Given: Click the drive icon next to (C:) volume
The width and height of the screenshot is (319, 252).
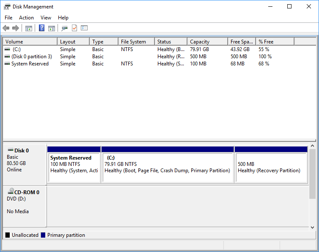Looking at the screenshot, I should [7, 49].
